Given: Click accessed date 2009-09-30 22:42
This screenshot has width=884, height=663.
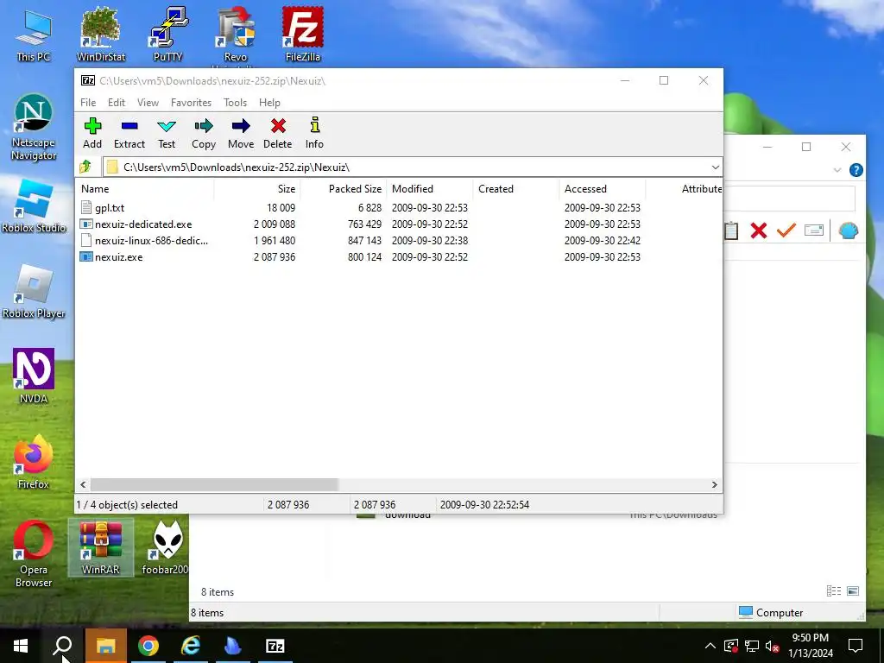Looking at the screenshot, I should point(602,240).
